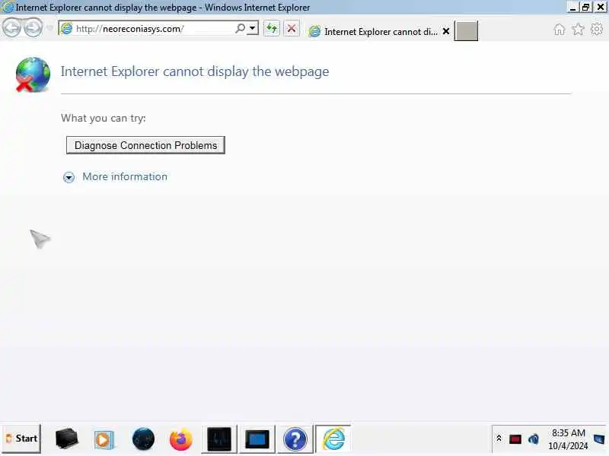Click the Forward navigation arrow button
The image size is (609, 456).
coord(33,28)
